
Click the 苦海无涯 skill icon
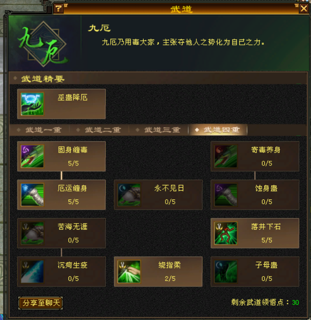pyautogui.click(x=32, y=233)
